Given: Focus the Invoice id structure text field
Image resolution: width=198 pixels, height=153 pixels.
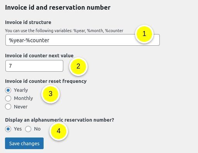Looking at the screenshot, I should [x=83, y=40].
